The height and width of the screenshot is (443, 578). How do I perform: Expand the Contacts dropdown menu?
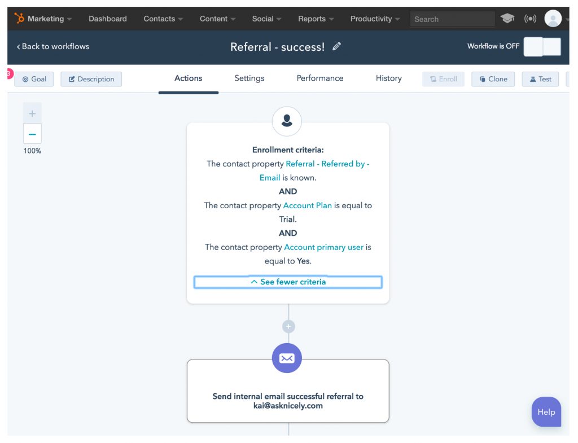(163, 19)
